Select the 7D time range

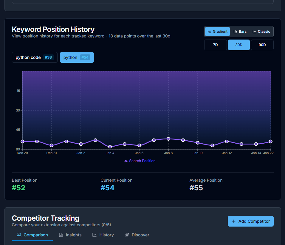point(215,45)
